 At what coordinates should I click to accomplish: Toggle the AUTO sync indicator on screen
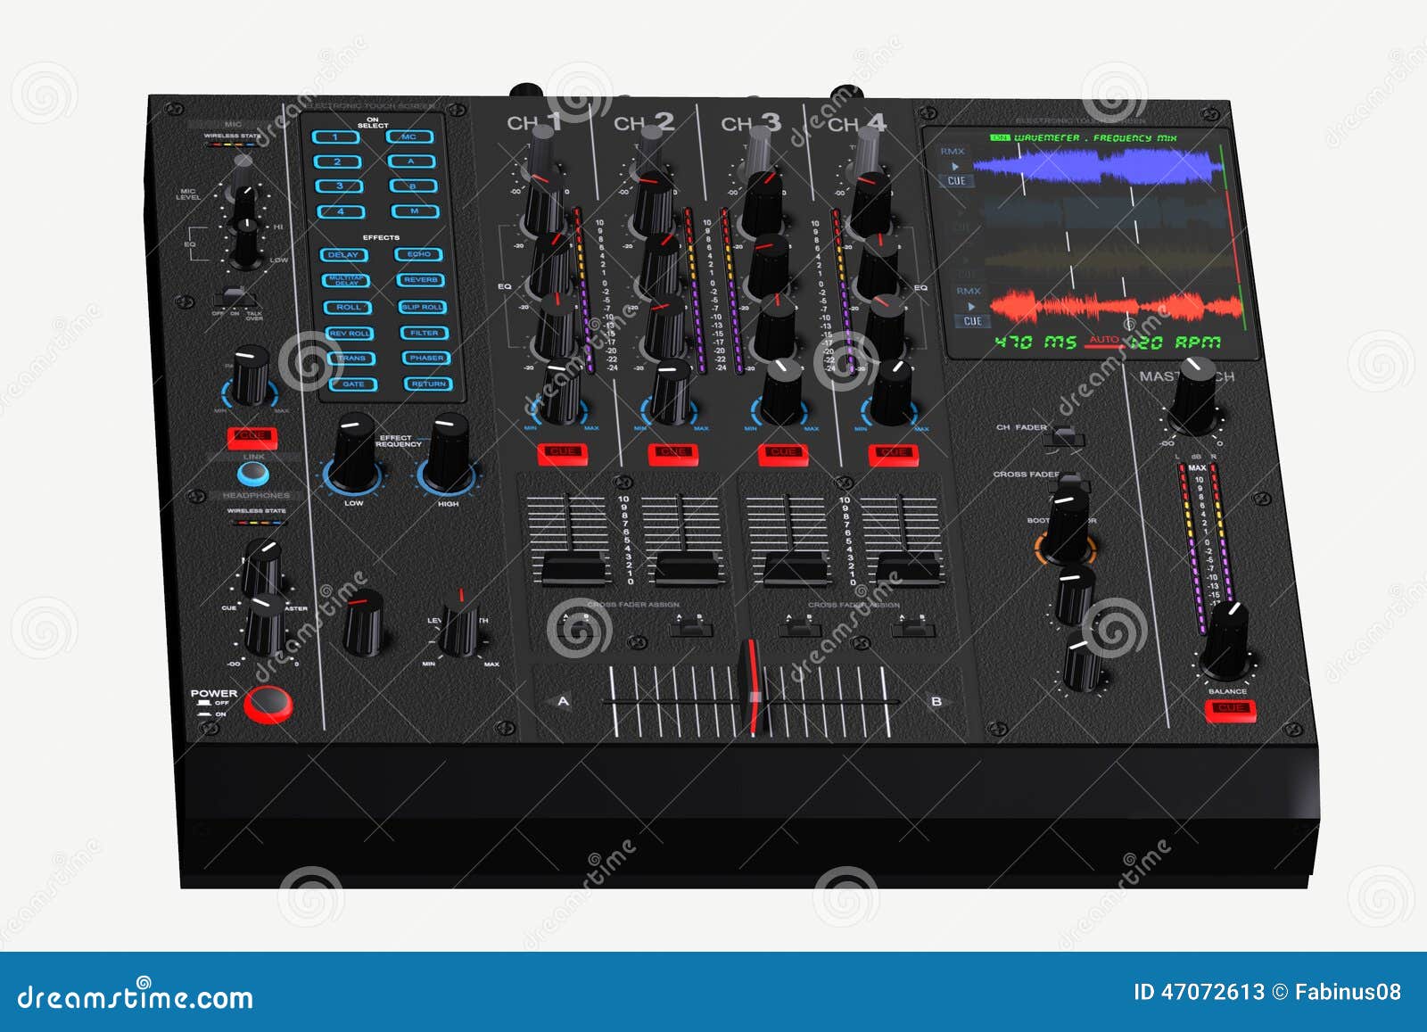(x=1103, y=341)
